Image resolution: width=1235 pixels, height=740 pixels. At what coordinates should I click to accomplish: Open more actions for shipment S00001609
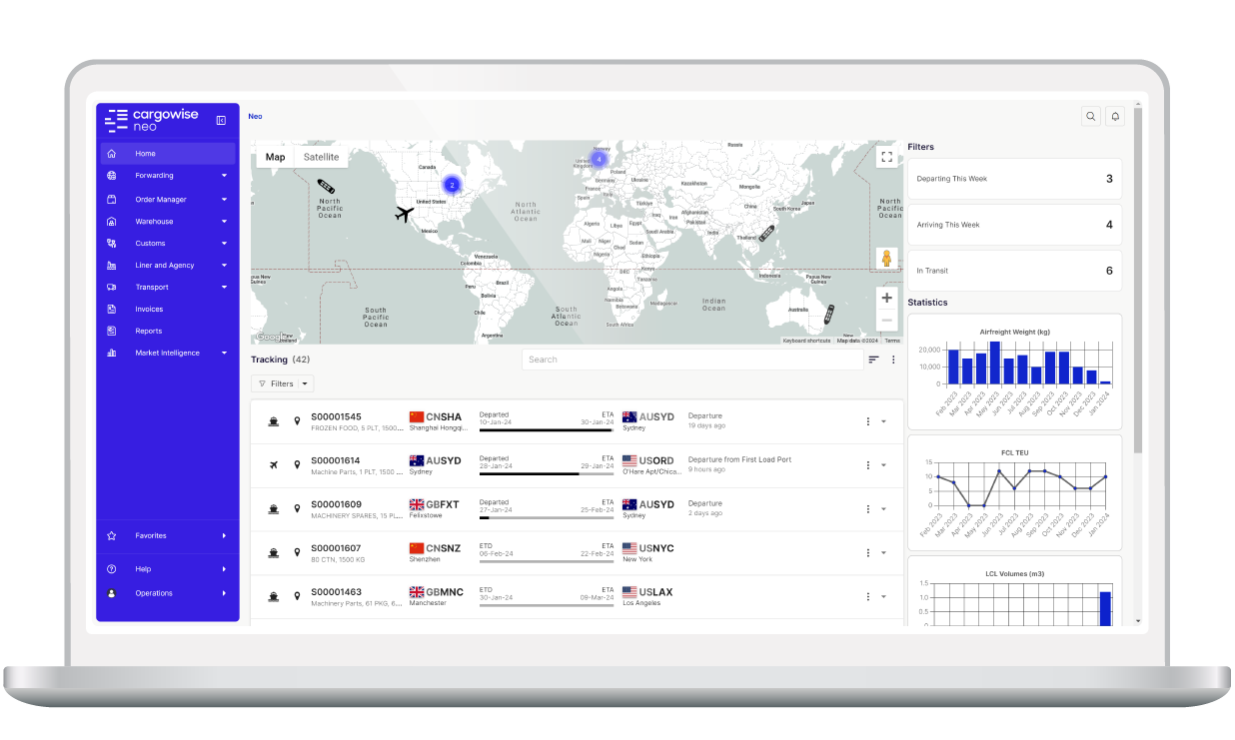pos(868,509)
